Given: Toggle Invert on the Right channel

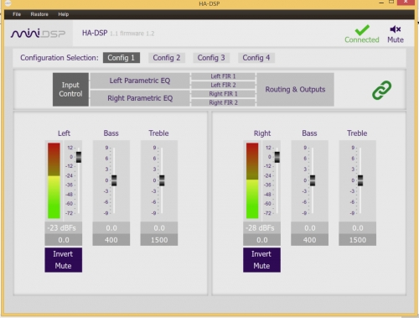Looking at the screenshot, I should 261,254.
